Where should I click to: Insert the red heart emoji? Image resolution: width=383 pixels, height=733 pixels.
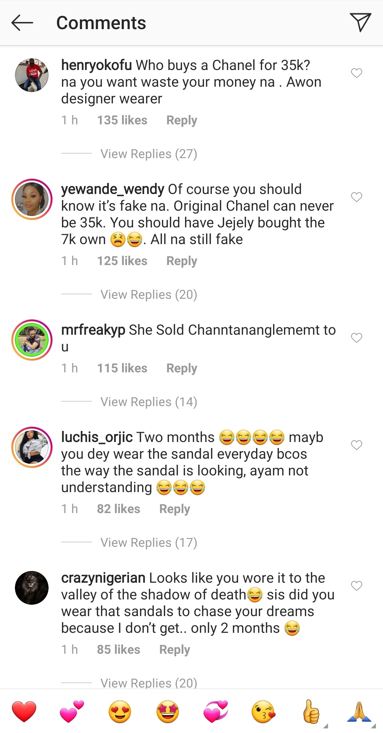24,712
